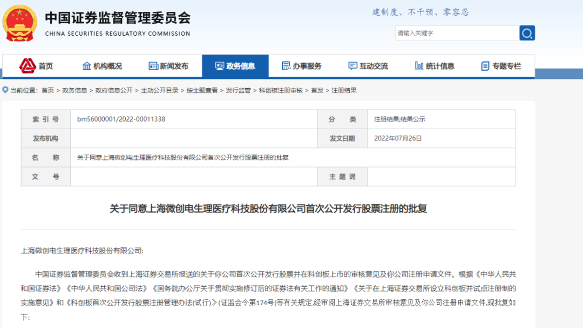Open the 政务信息 navigation tab
Screen dimensions: 583x328
[235, 66]
